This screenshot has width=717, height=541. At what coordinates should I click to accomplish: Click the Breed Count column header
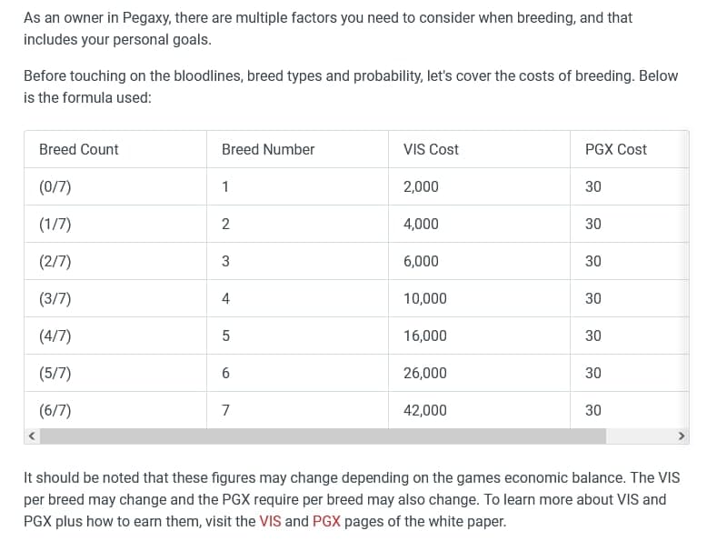point(115,149)
